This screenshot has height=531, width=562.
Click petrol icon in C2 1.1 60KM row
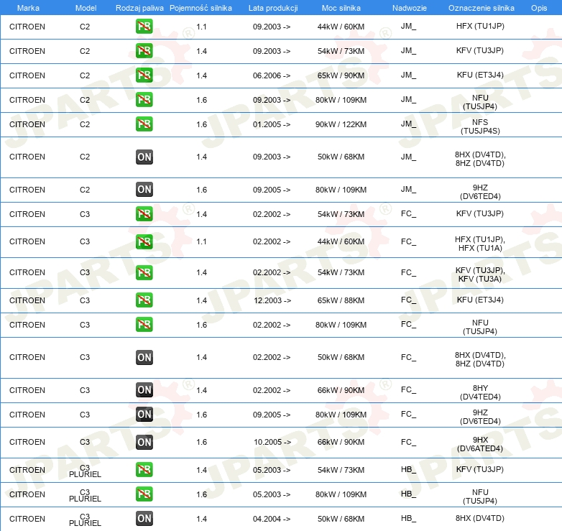(144, 27)
